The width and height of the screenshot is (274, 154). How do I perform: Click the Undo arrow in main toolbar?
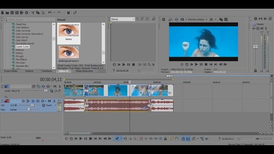[50, 12]
